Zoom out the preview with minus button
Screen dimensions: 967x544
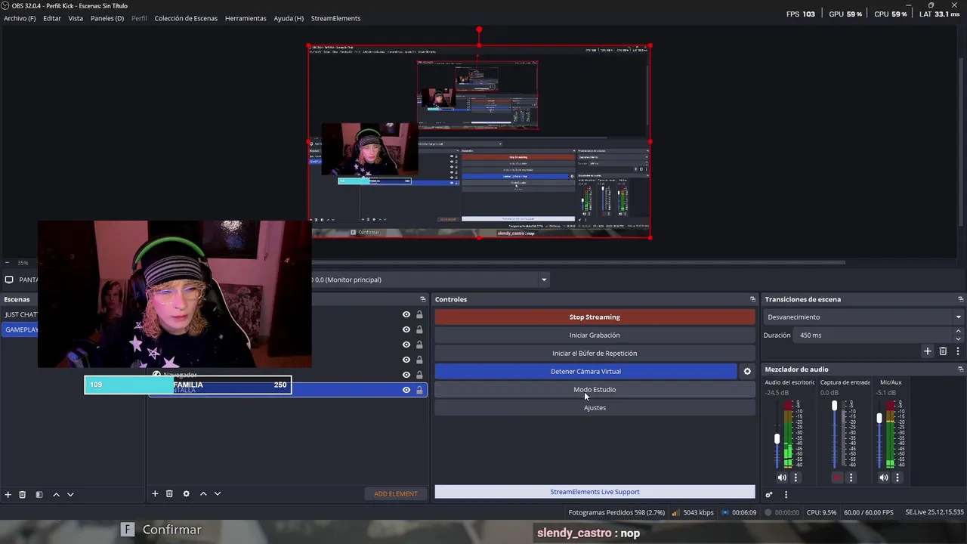7,263
